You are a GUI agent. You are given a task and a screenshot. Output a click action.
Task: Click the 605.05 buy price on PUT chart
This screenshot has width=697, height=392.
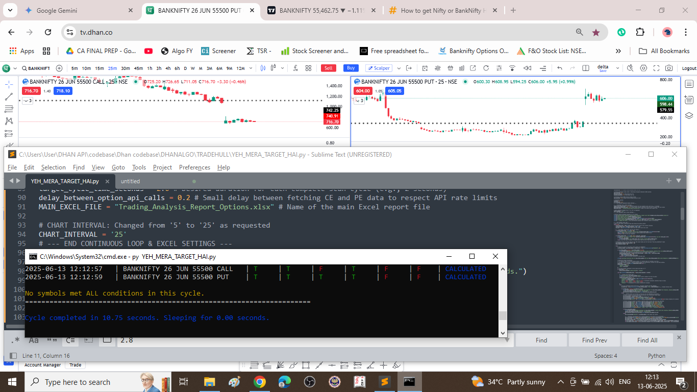point(395,91)
